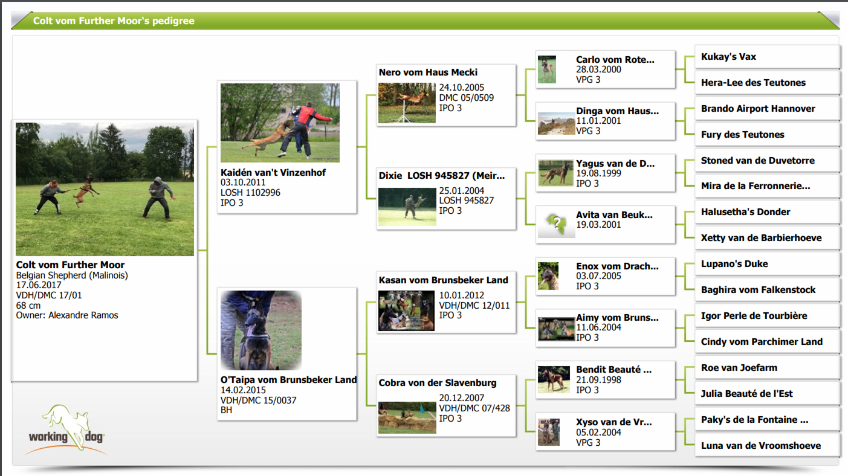Click Avita van Beuk placeholder question-mark image
This screenshot has height=476, width=848.
(x=555, y=225)
